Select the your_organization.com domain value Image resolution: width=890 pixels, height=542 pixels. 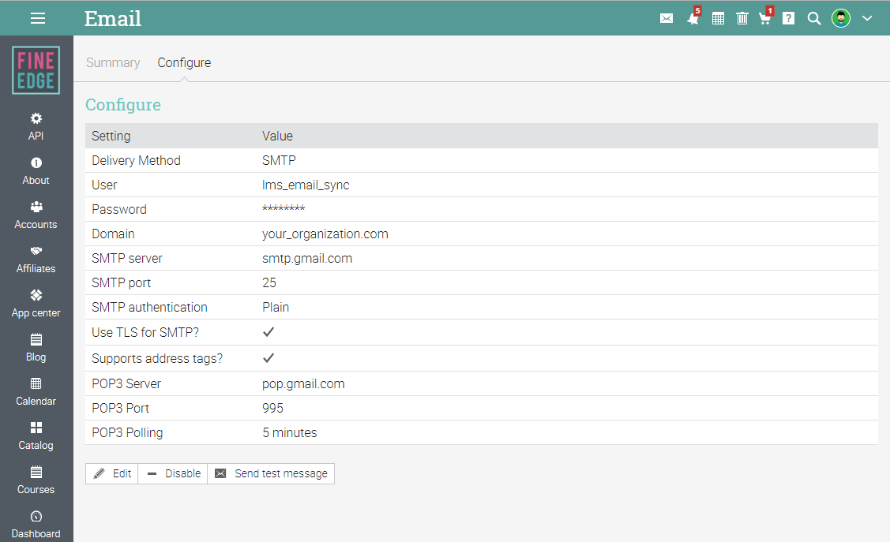(x=325, y=234)
